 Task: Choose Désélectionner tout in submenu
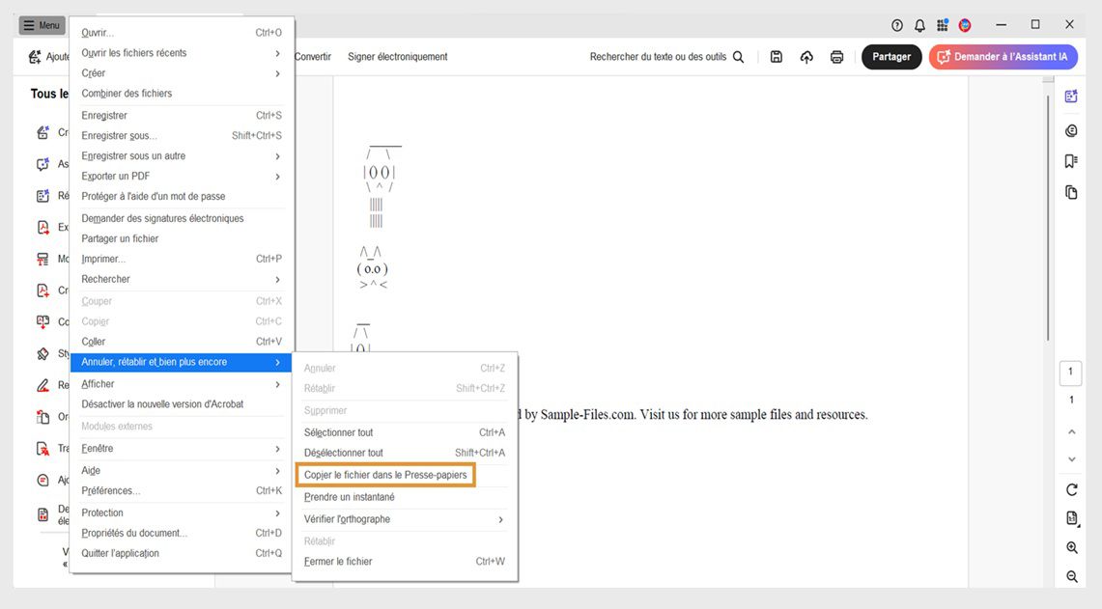[405, 453]
